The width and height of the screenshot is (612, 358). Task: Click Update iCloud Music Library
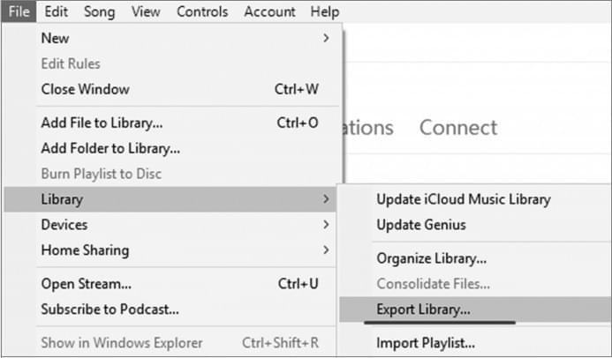click(x=463, y=199)
